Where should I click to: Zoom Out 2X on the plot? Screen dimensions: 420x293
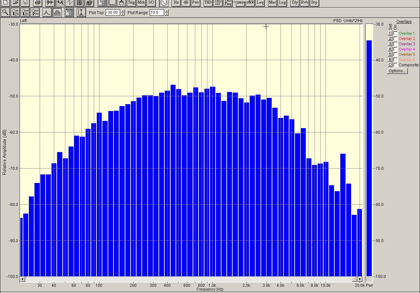click(x=25, y=12)
